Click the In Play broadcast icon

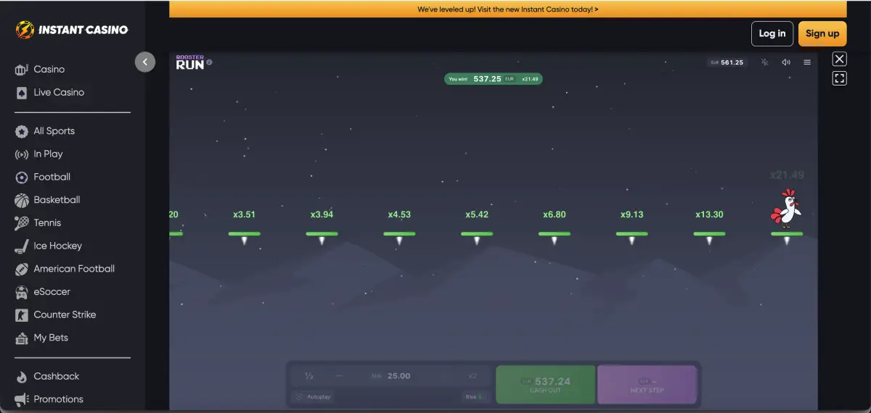pos(21,154)
